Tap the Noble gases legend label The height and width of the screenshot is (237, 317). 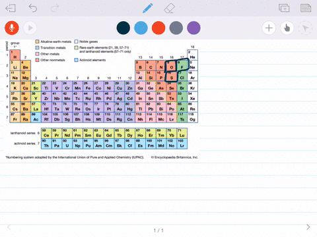click(x=88, y=41)
